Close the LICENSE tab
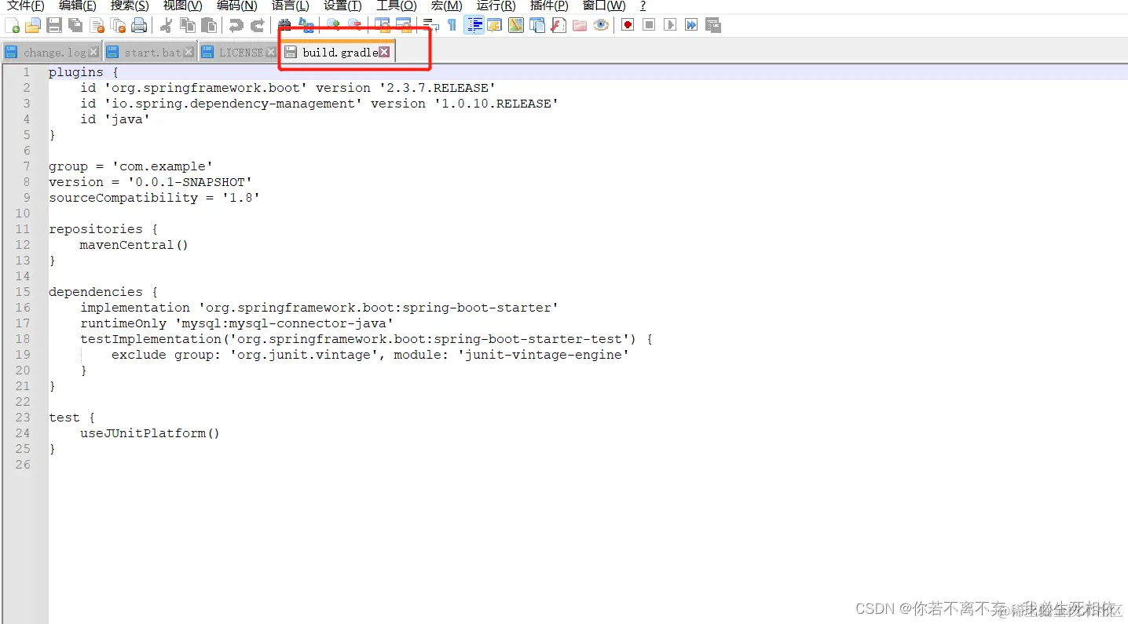Viewport: 1128px width, 624px height. (x=270, y=52)
